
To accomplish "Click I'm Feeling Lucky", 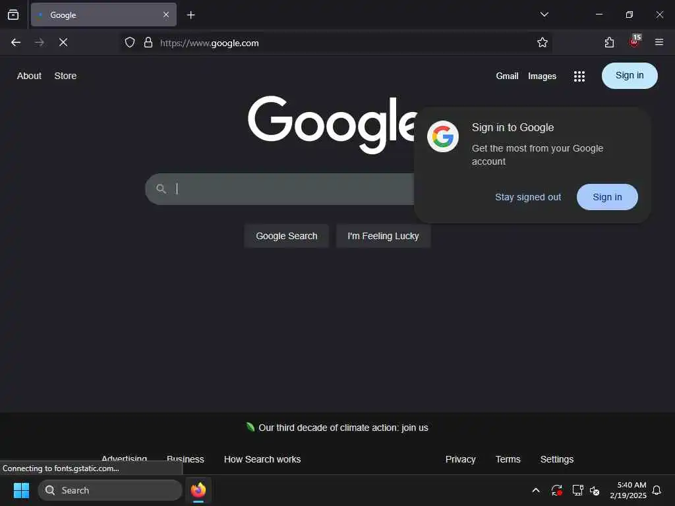I will (383, 237).
